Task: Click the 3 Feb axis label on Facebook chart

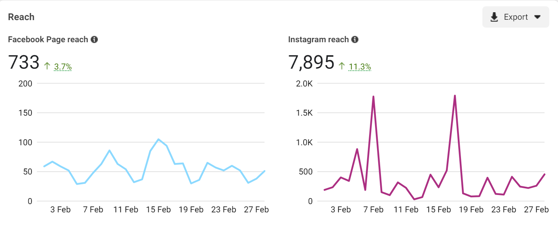Action: (60, 209)
